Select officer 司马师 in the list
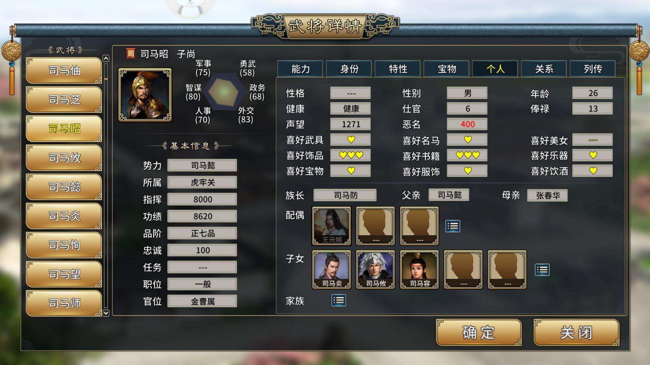 (64, 303)
